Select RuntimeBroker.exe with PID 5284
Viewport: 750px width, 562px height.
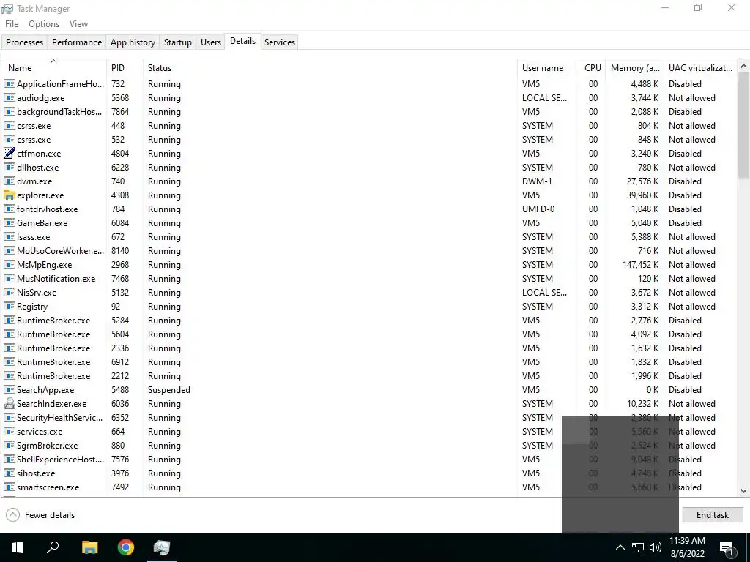[369, 321]
